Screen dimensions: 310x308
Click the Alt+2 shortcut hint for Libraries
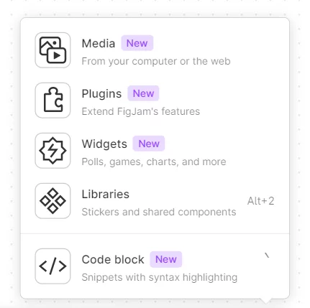[x=261, y=201]
